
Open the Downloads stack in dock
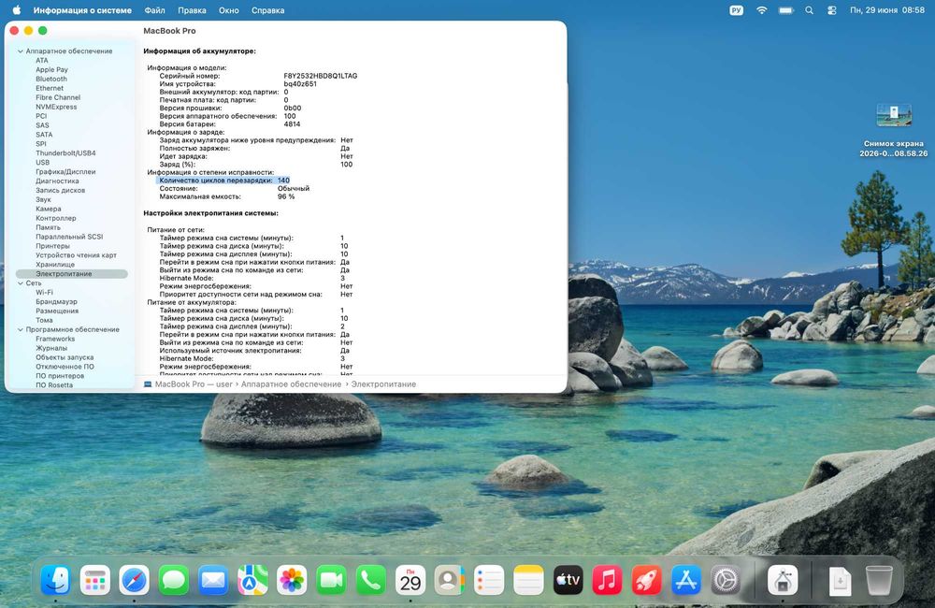pyautogui.click(x=840, y=580)
